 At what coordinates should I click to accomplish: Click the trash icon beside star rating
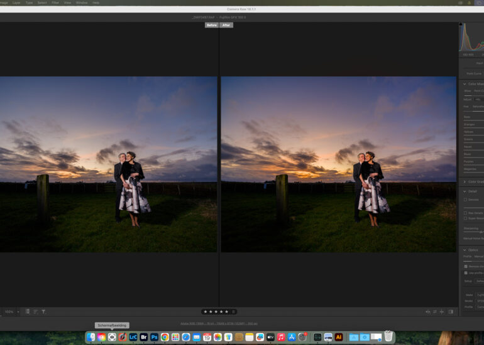pos(234,312)
